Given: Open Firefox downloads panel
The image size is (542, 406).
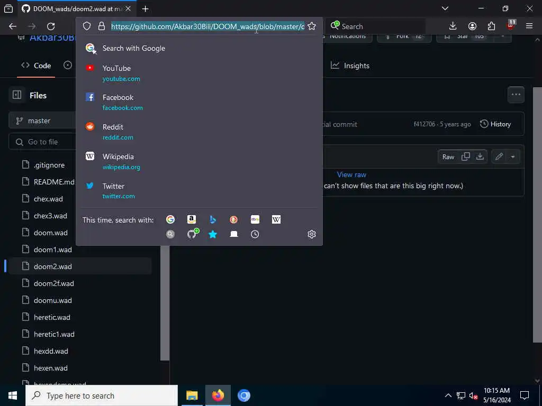Looking at the screenshot, I should (453, 26).
